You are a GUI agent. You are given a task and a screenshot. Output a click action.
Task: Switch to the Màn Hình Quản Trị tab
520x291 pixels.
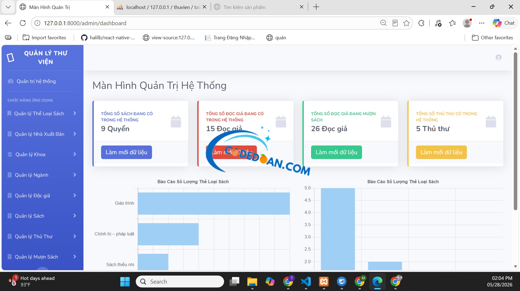click(65, 7)
